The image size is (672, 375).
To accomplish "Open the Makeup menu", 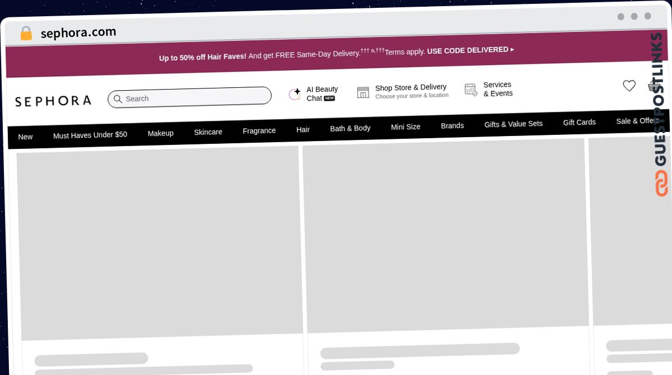I will 161,133.
